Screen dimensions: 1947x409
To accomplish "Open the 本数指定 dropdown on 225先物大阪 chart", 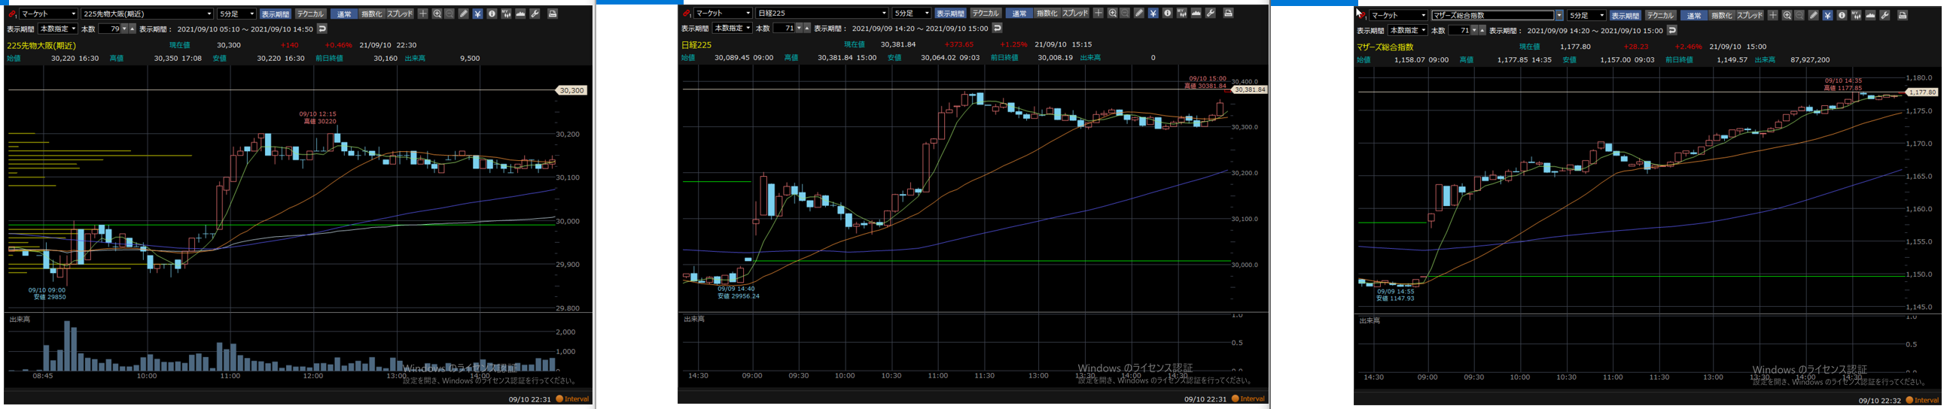I will (73, 29).
